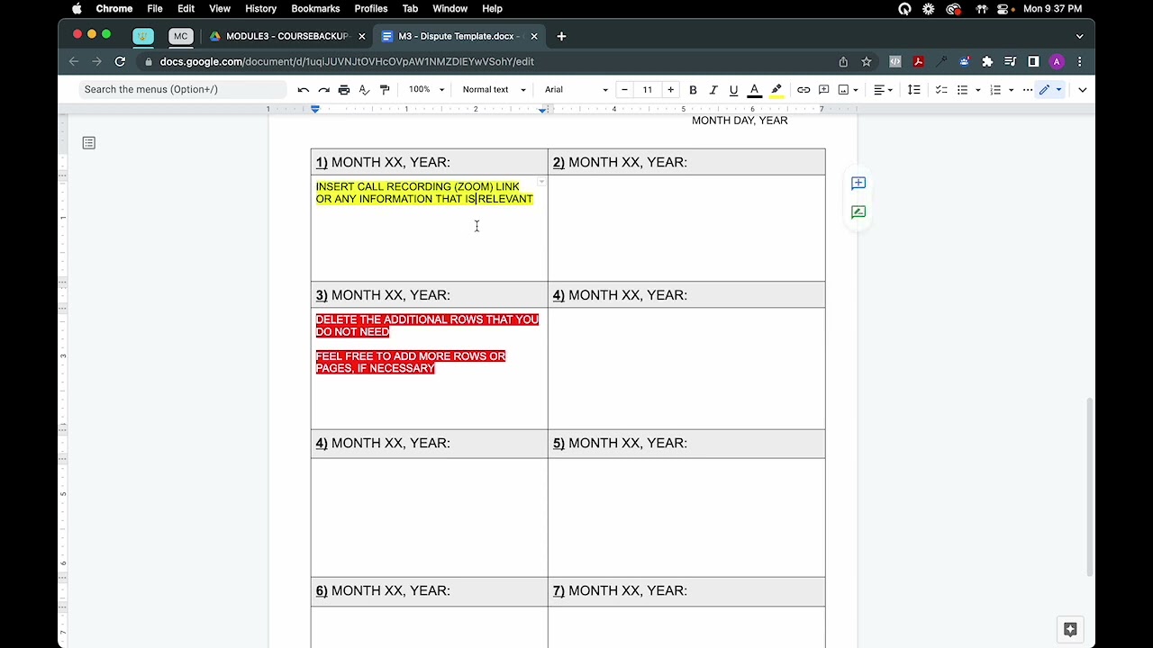Open the Chrome Extensions puzzle menu
1153x648 pixels.
click(987, 61)
